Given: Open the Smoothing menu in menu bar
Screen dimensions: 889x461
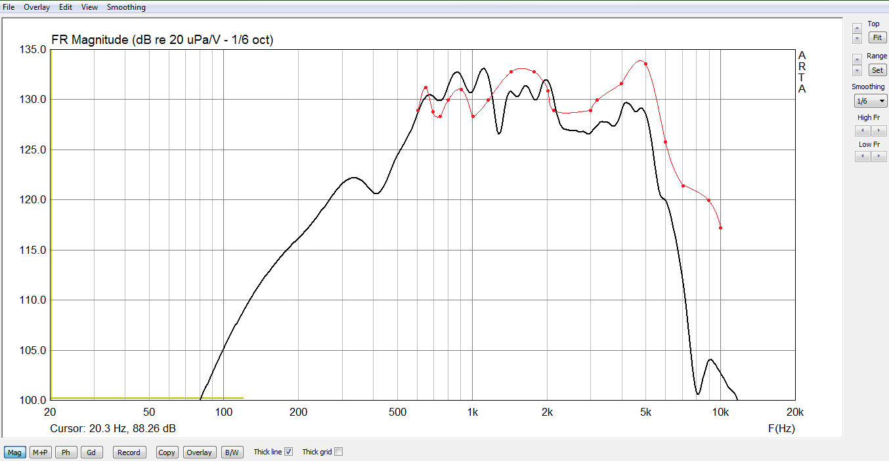Looking at the screenshot, I should pos(126,7).
